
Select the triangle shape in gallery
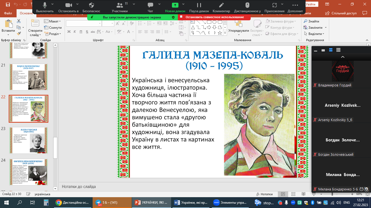pos(193,27)
